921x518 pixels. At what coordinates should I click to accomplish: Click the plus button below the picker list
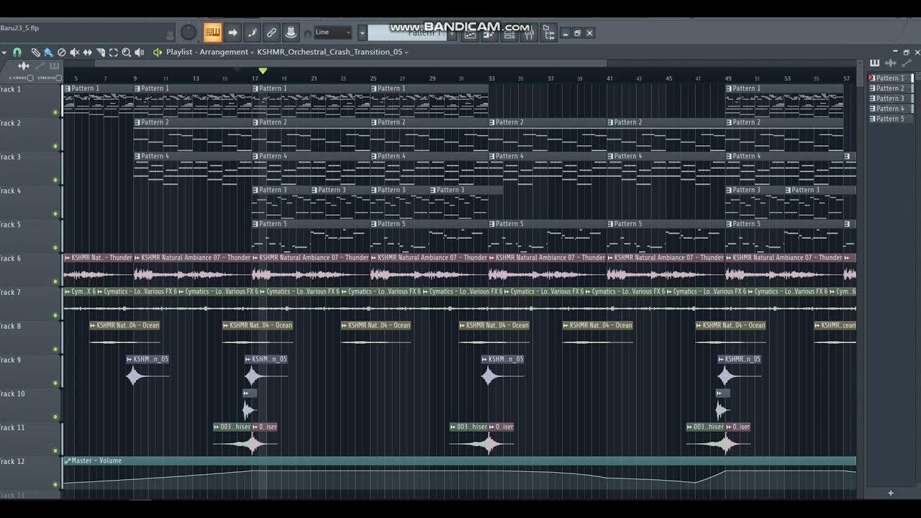point(890,493)
